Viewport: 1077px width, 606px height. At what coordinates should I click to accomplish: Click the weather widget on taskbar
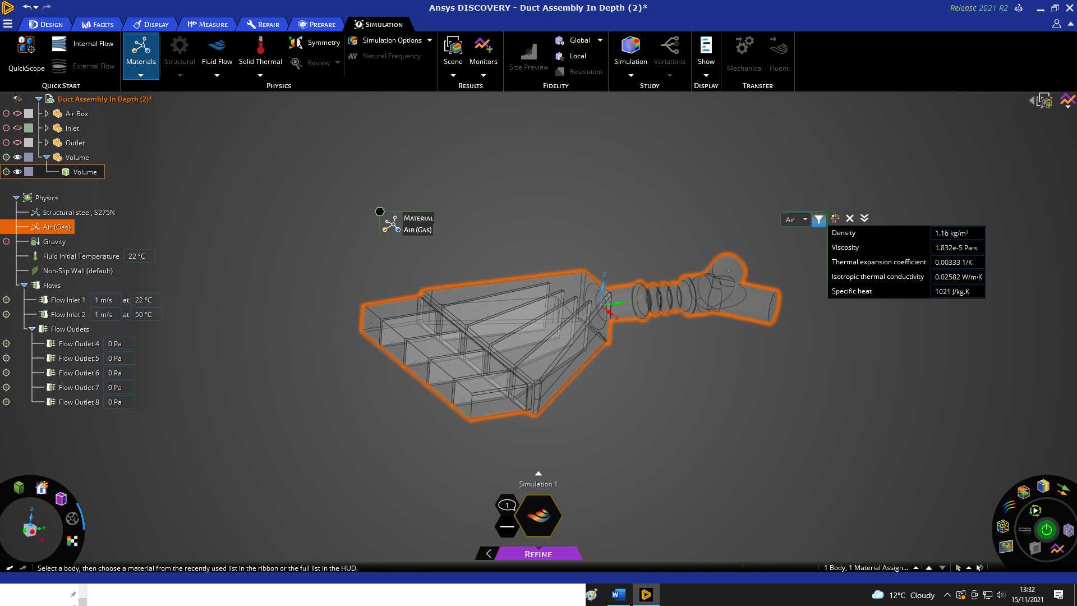click(903, 595)
